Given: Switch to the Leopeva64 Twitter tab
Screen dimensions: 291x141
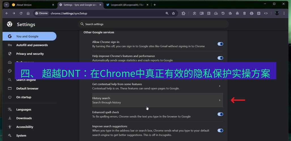Looking at the screenshot, I should 127,5.
